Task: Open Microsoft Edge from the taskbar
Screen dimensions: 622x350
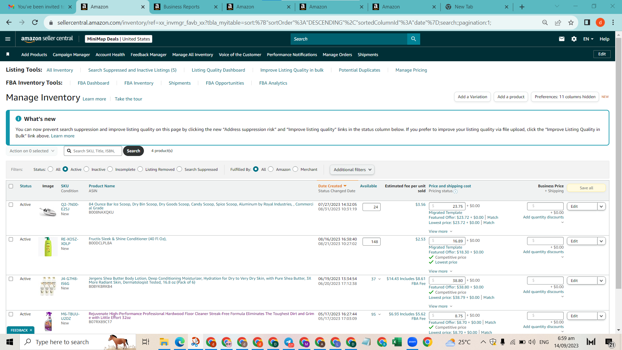Action: pos(179,342)
